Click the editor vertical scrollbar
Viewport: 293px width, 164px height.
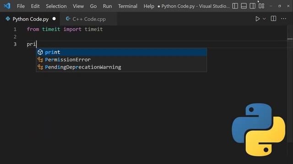(x=290, y=84)
